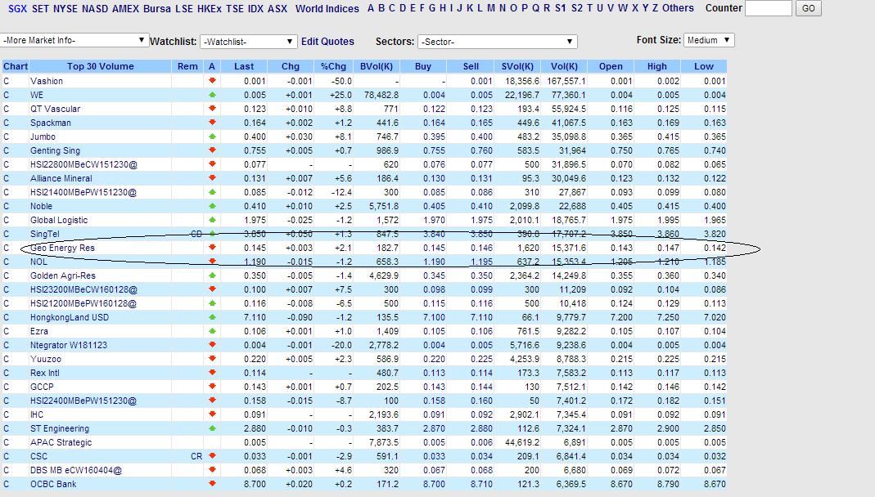The image size is (875, 497).
Task: Open chart link C for Ezra
Action: [6, 331]
